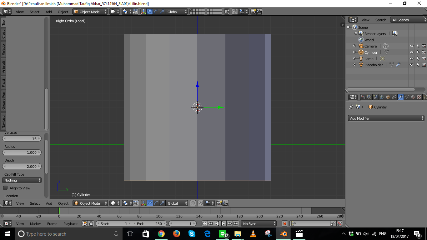Open the Constraints properties tab (chain icon)

click(394, 97)
